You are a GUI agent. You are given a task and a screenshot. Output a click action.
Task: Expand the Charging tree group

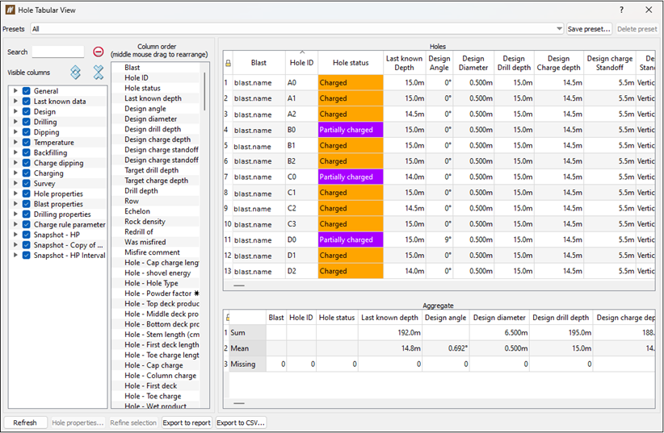tap(15, 173)
